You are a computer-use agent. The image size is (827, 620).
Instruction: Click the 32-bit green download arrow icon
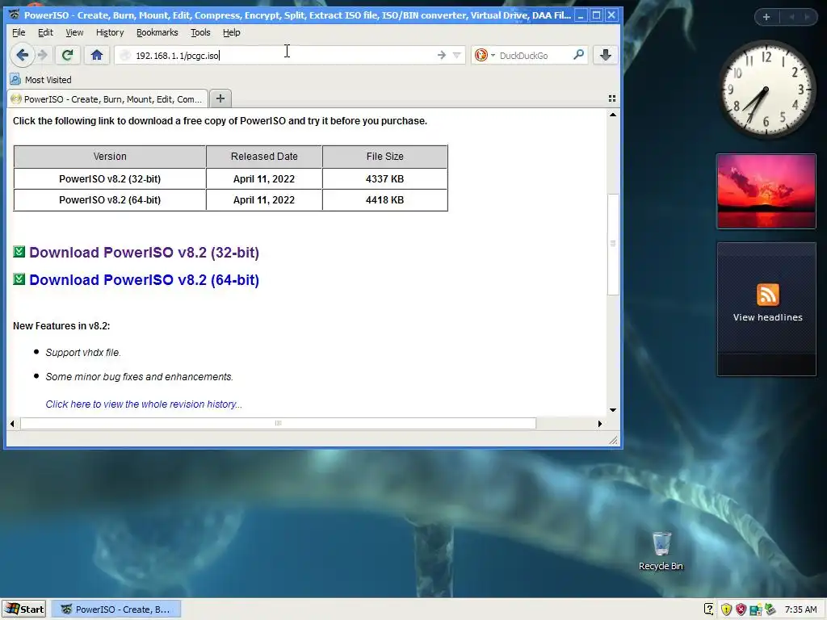(19, 252)
